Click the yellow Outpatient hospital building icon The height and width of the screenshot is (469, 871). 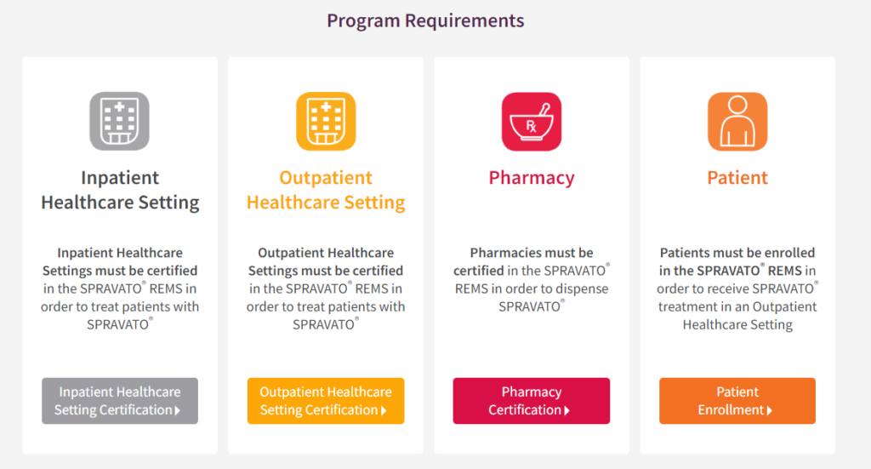coord(326,122)
